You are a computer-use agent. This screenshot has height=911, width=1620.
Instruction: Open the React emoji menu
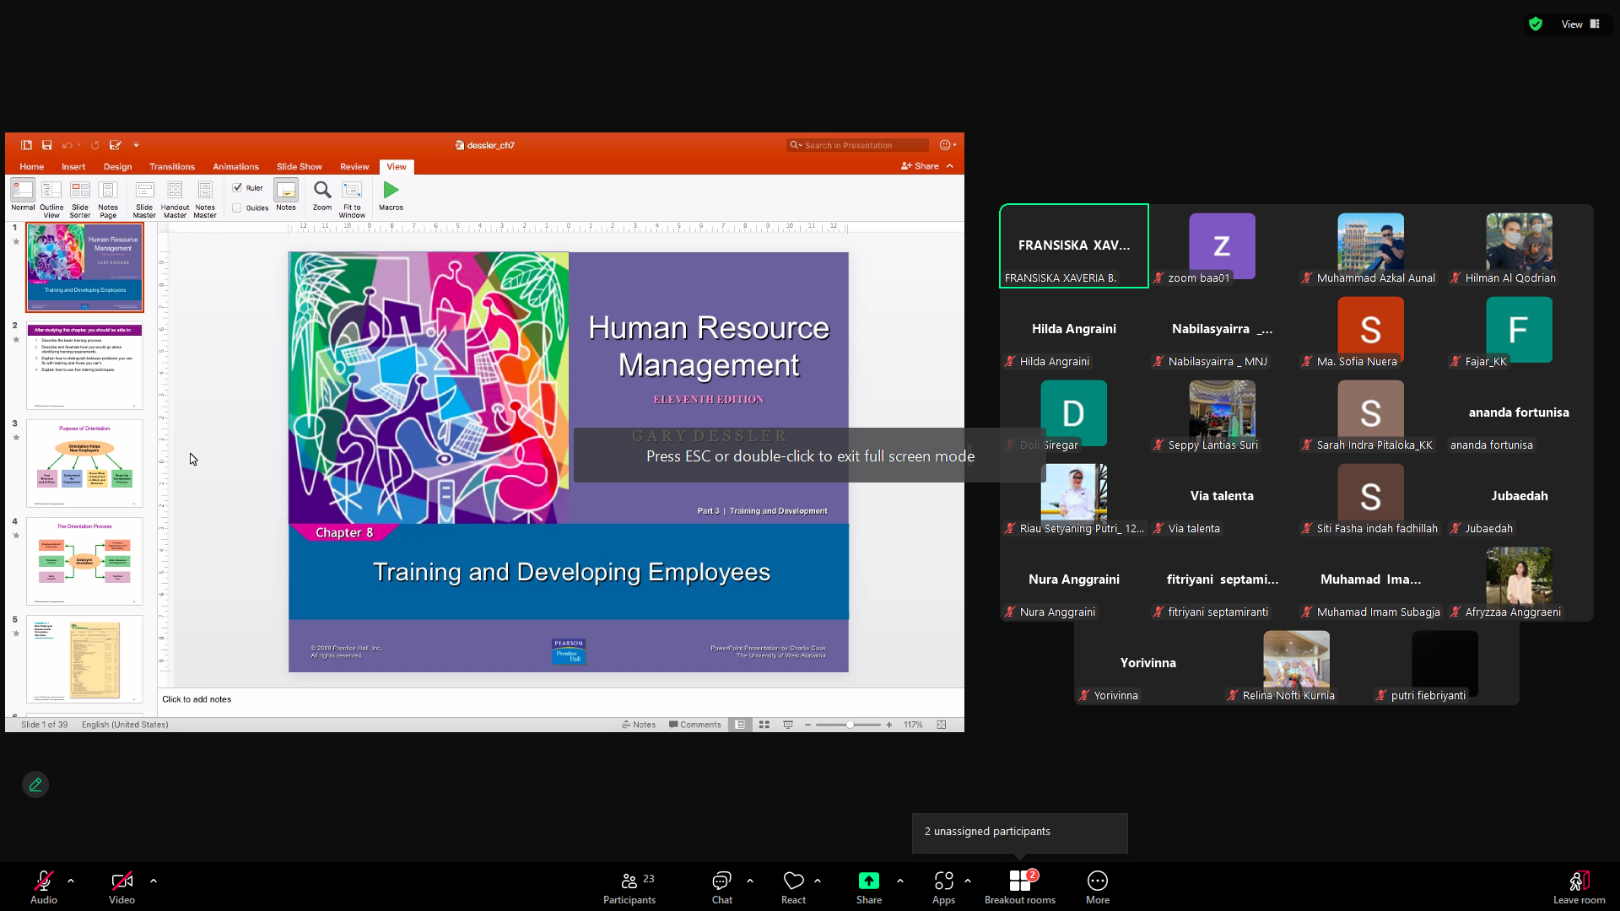(793, 887)
